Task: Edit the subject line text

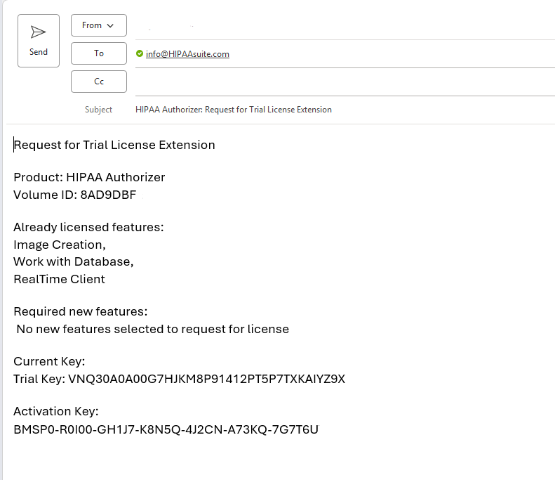Action: (x=234, y=110)
